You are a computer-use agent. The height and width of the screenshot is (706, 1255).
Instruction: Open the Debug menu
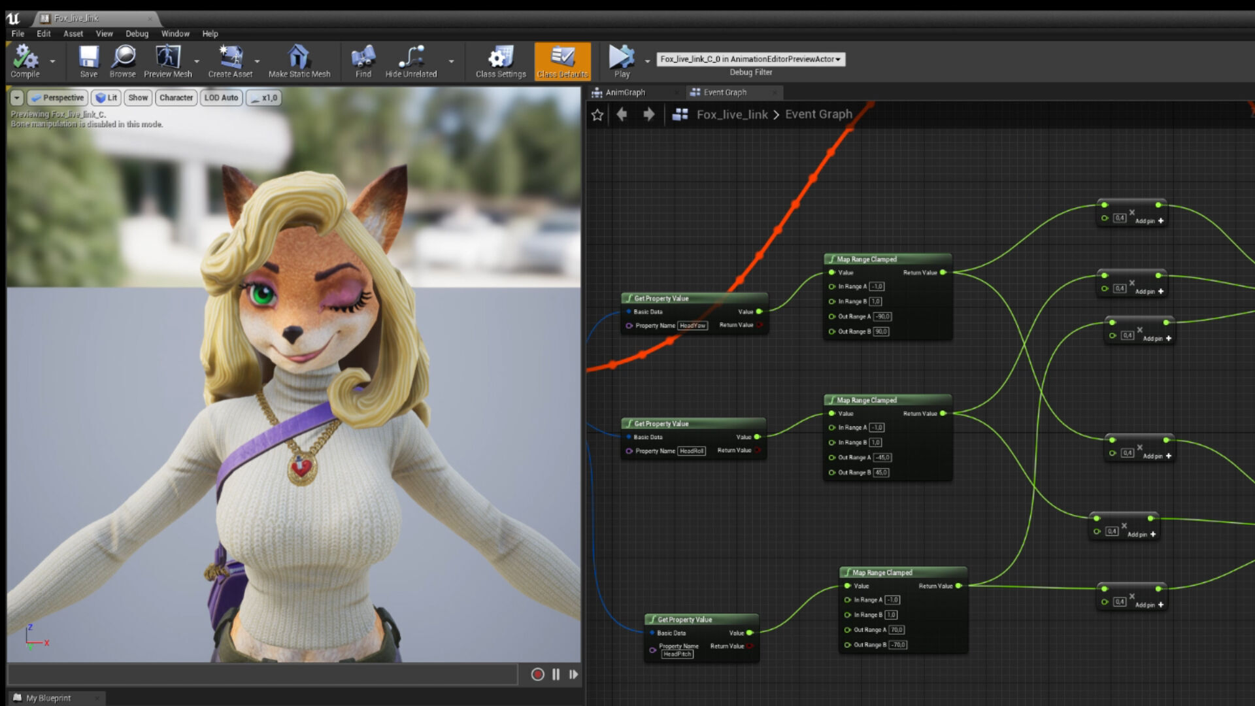coord(137,33)
